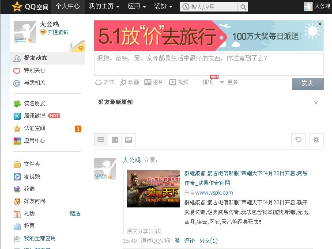The image size is (332, 249).
Task: Click the sidebar profile avatar
Action: pyautogui.click(x=25, y=32)
